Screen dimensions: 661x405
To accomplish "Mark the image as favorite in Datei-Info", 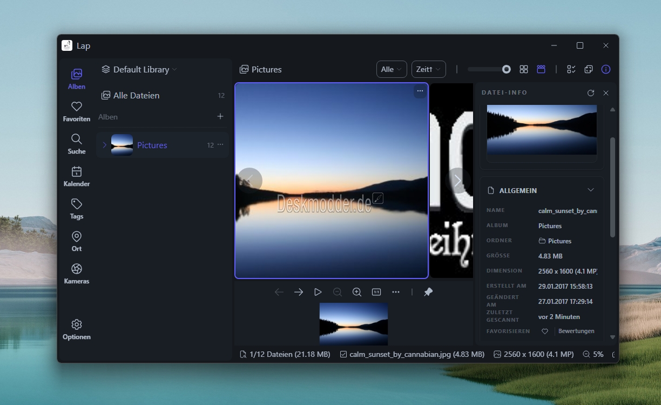I will 545,331.
